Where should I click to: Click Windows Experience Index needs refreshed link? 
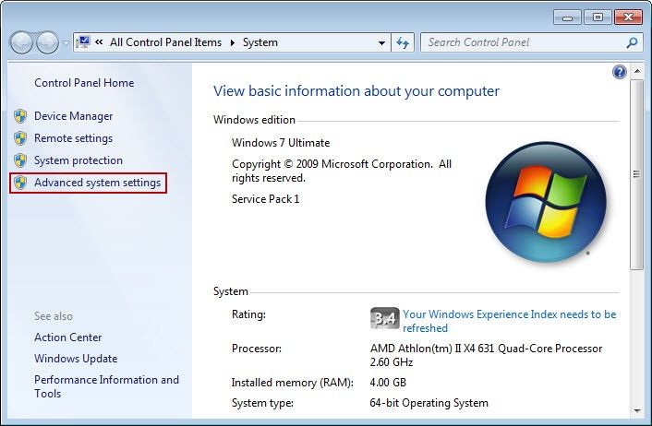[x=510, y=321]
